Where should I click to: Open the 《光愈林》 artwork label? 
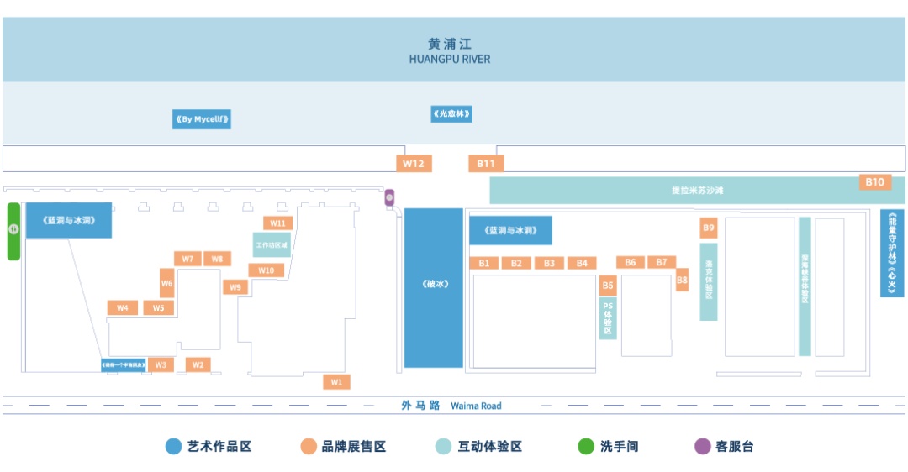click(451, 114)
